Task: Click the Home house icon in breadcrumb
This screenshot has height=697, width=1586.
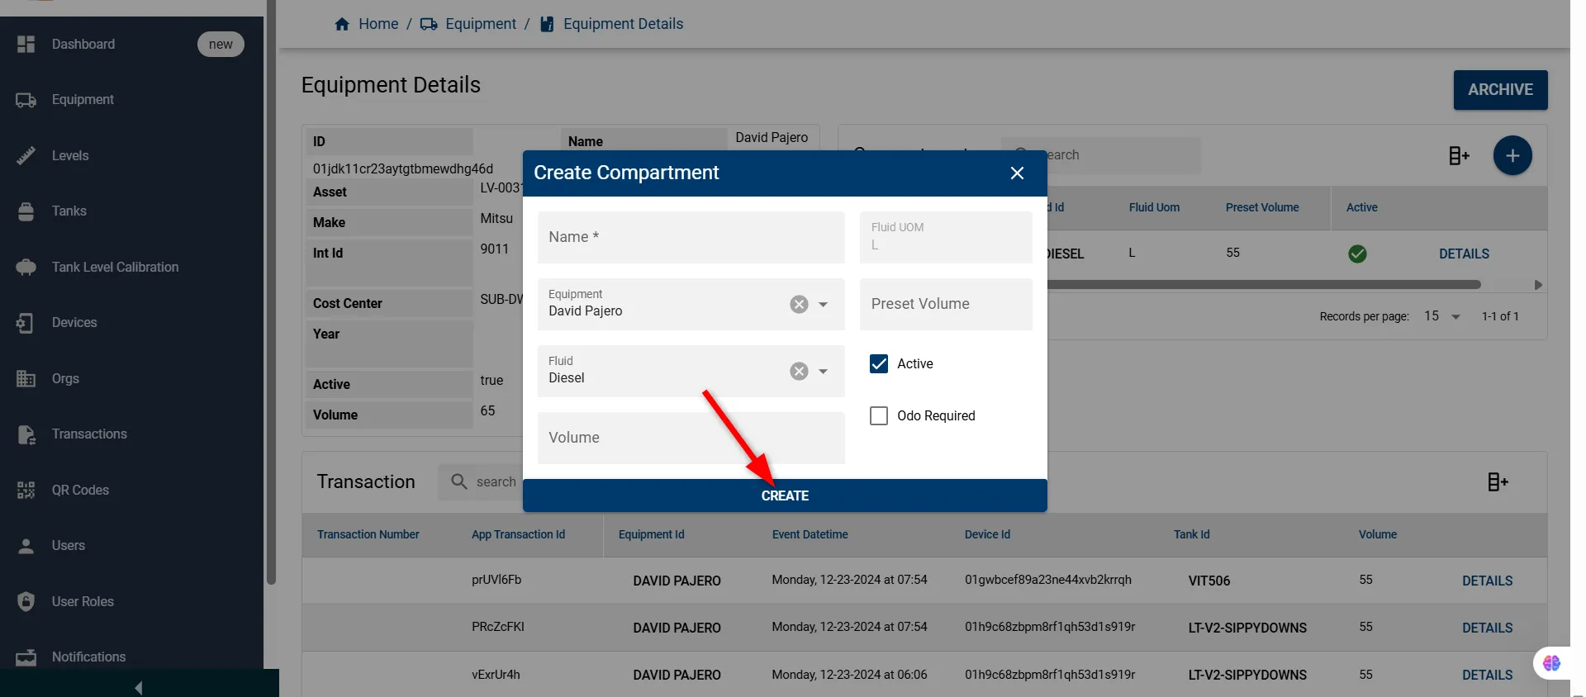Action: [342, 24]
